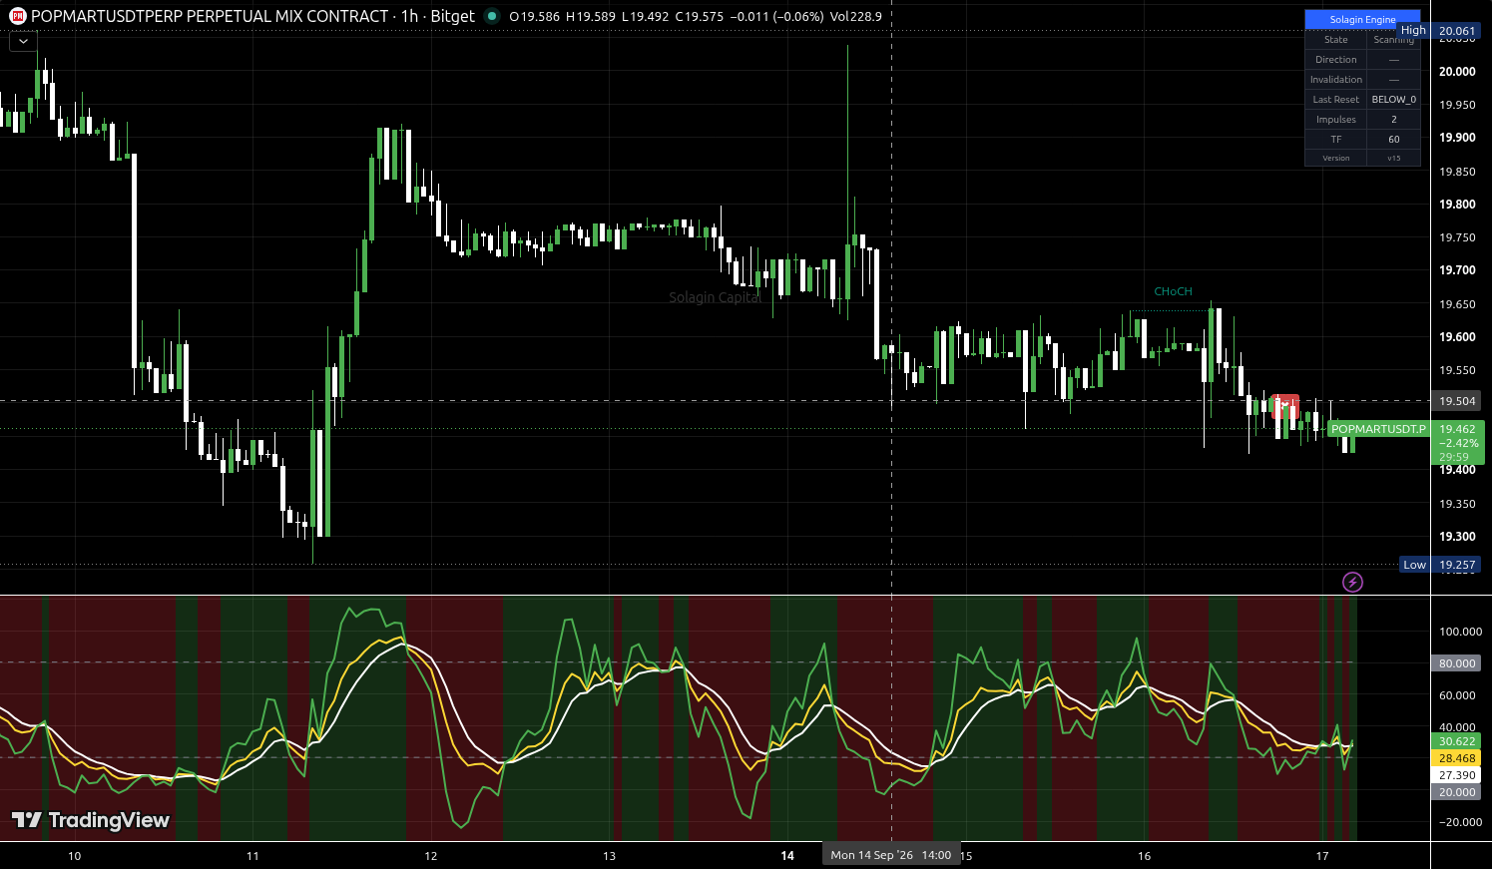Click the 19.800 price axis label

click(1457, 205)
